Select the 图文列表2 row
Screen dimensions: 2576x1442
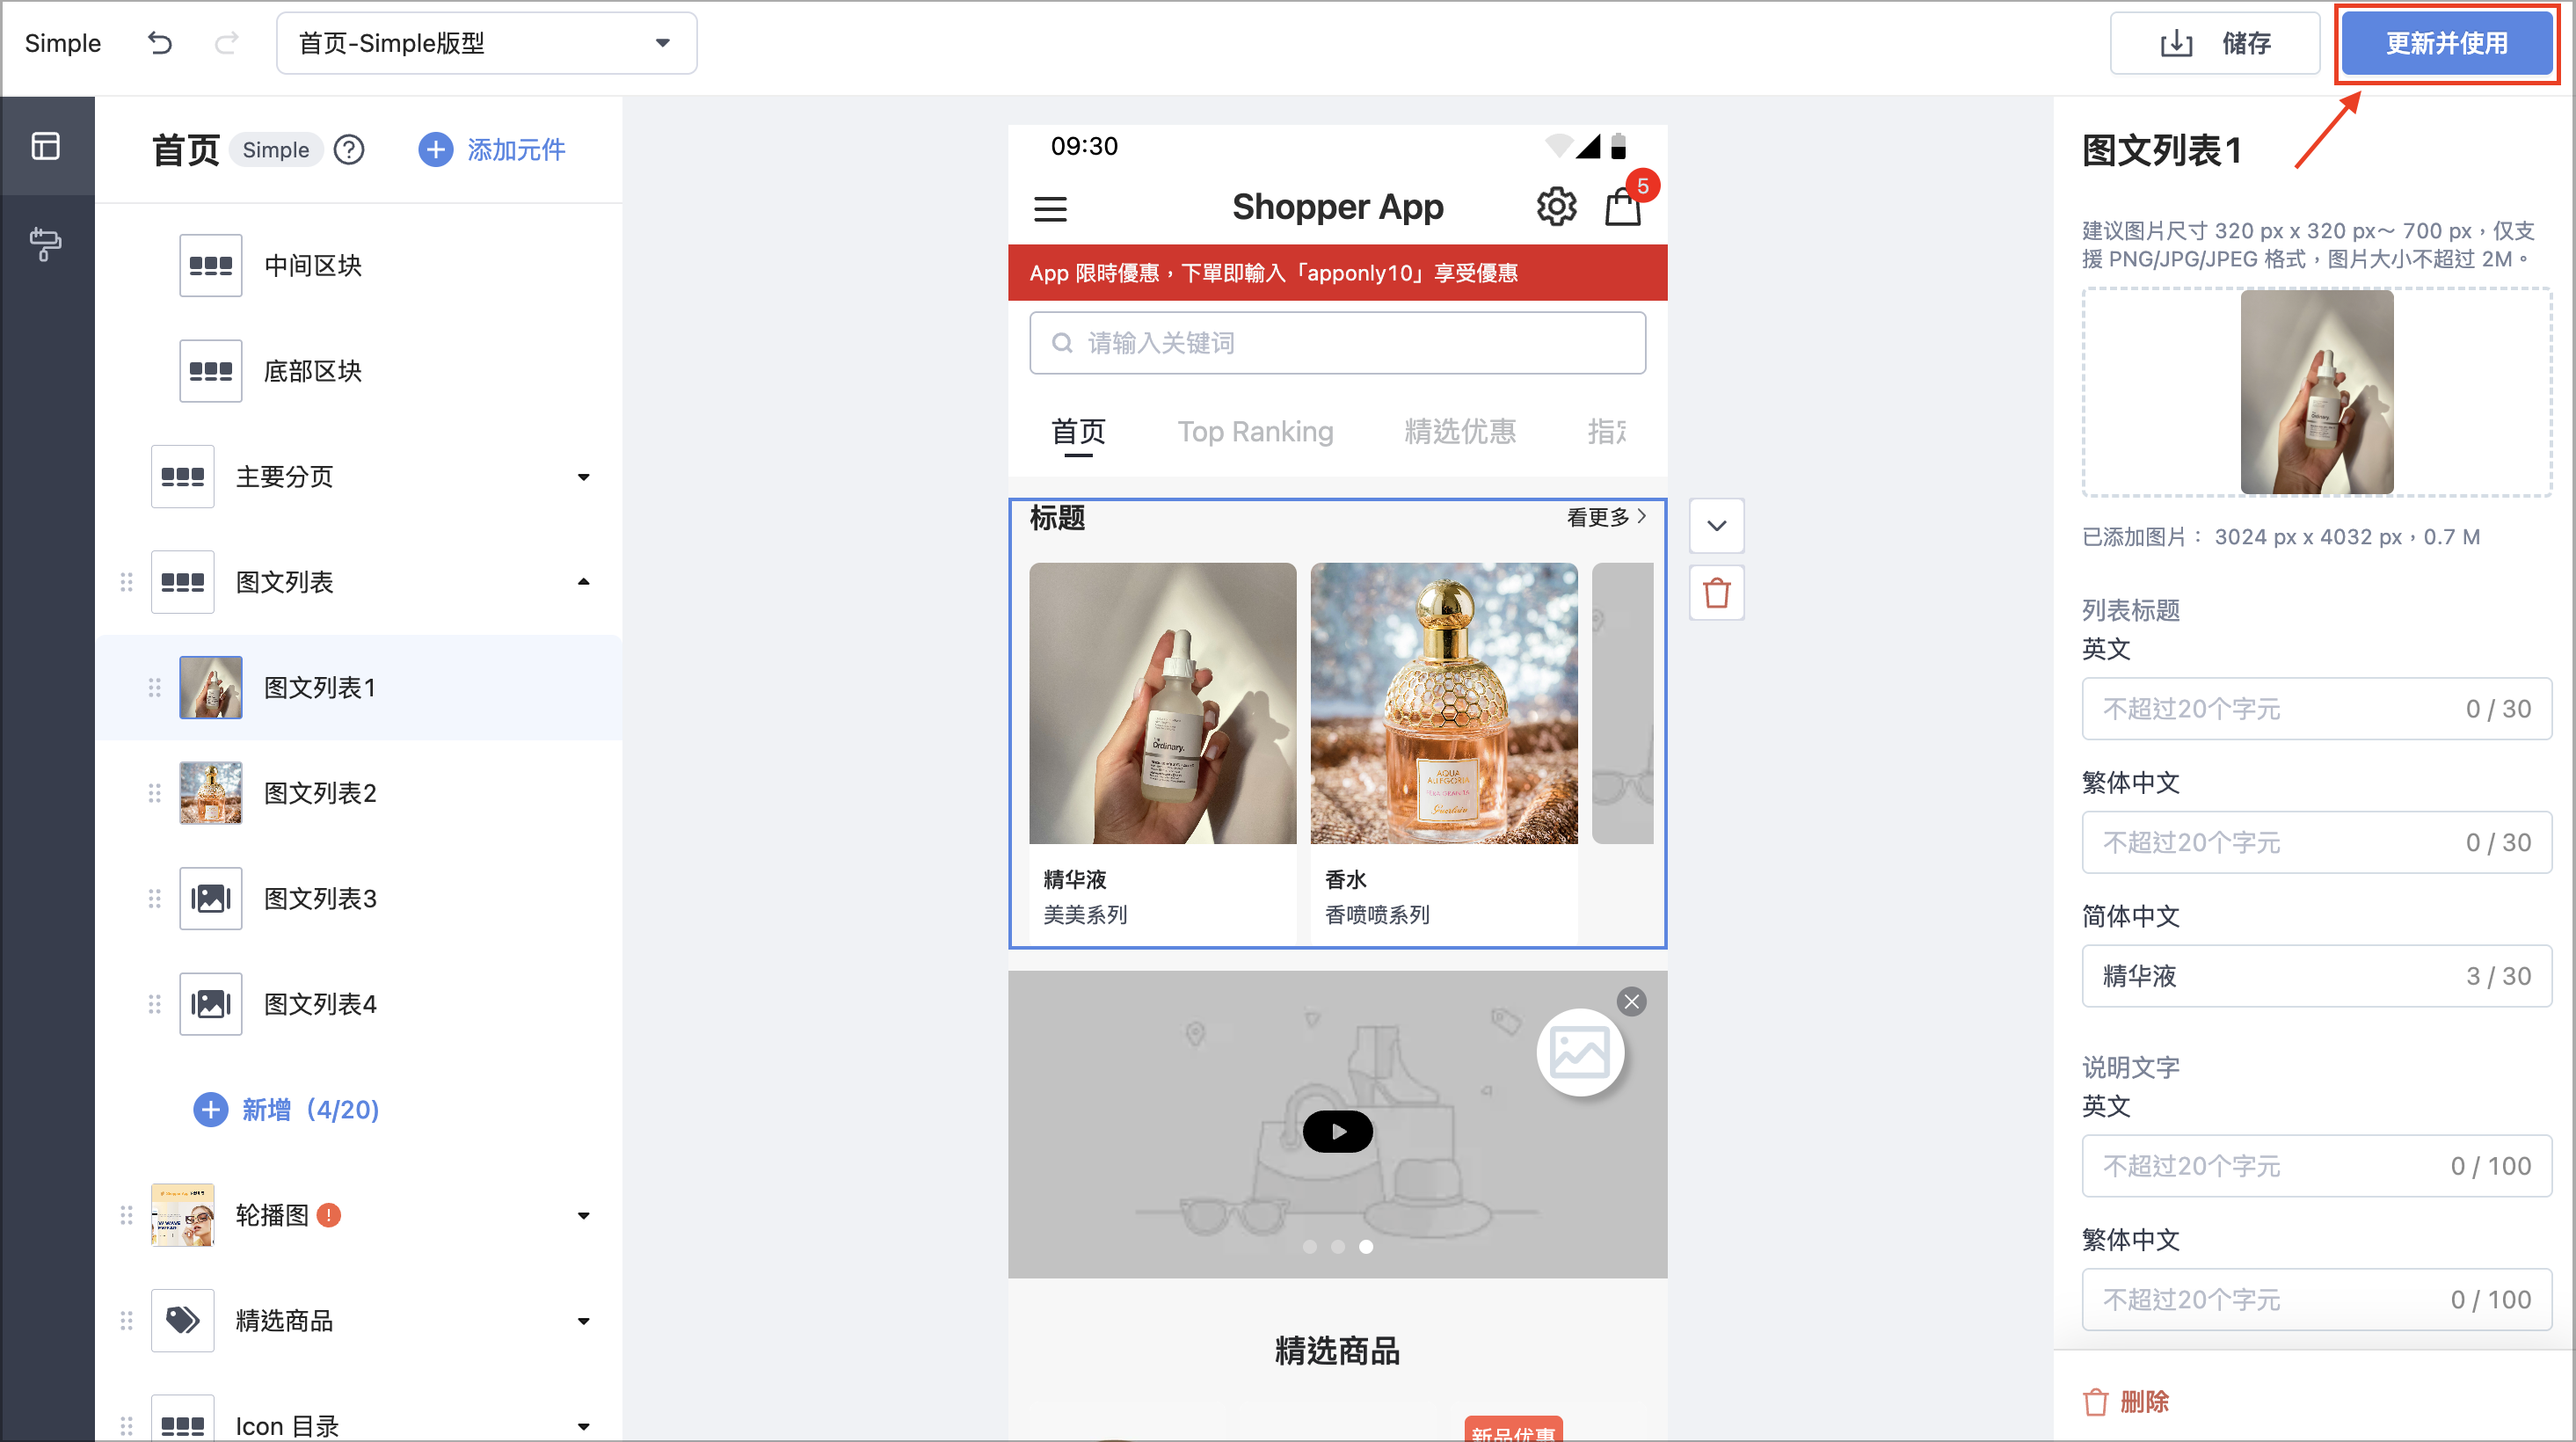[x=360, y=793]
